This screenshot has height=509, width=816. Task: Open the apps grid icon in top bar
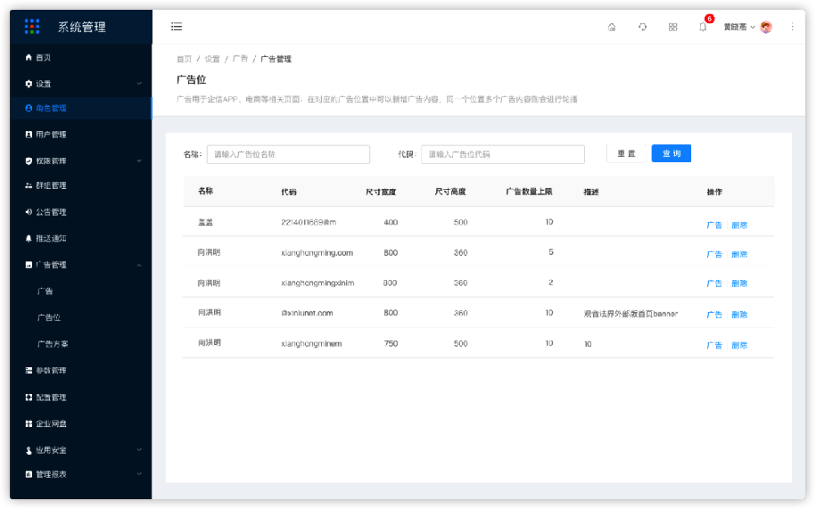click(x=673, y=27)
